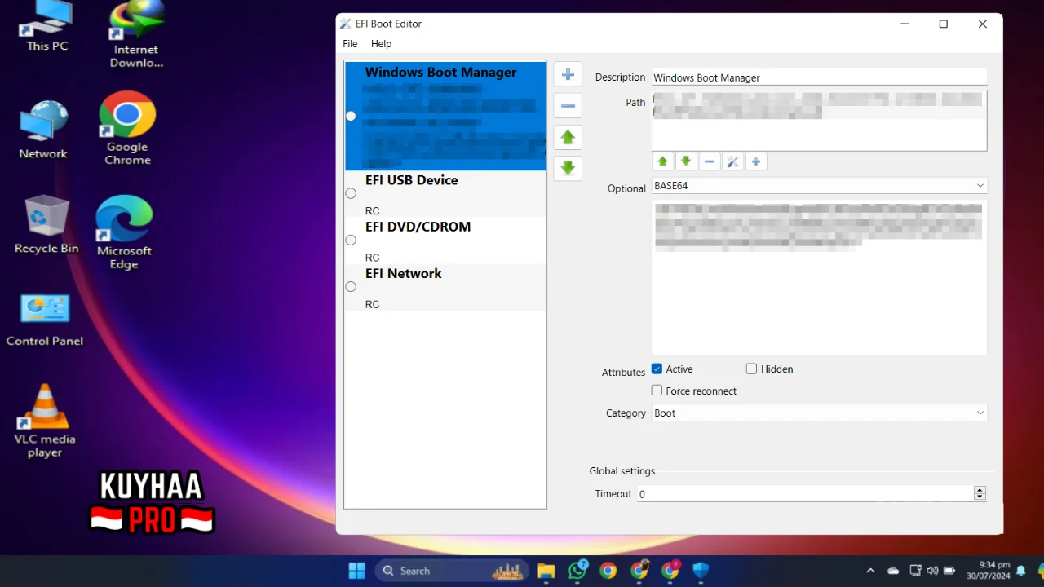1044x587 pixels.
Task: Edit the path node with the tools icon
Action: tap(732, 161)
